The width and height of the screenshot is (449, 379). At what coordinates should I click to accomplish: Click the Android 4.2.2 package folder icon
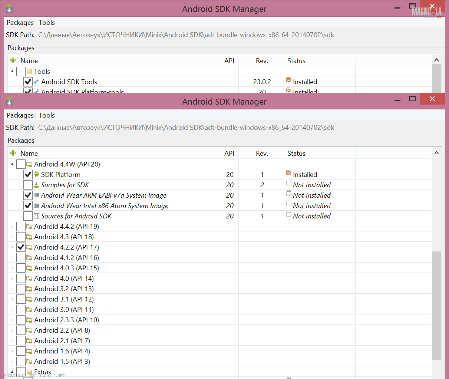(x=29, y=247)
